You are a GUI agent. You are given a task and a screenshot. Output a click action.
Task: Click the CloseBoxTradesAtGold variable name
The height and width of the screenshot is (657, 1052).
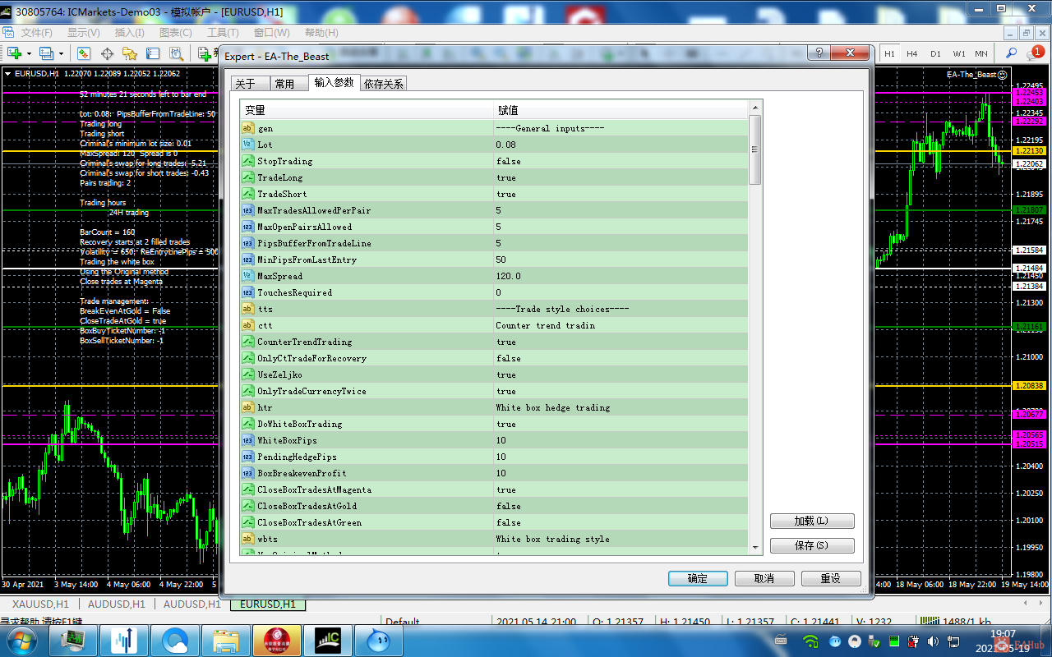click(307, 506)
